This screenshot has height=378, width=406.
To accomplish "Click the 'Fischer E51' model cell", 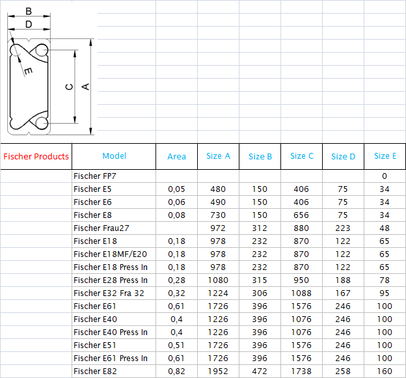I will point(114,345).
